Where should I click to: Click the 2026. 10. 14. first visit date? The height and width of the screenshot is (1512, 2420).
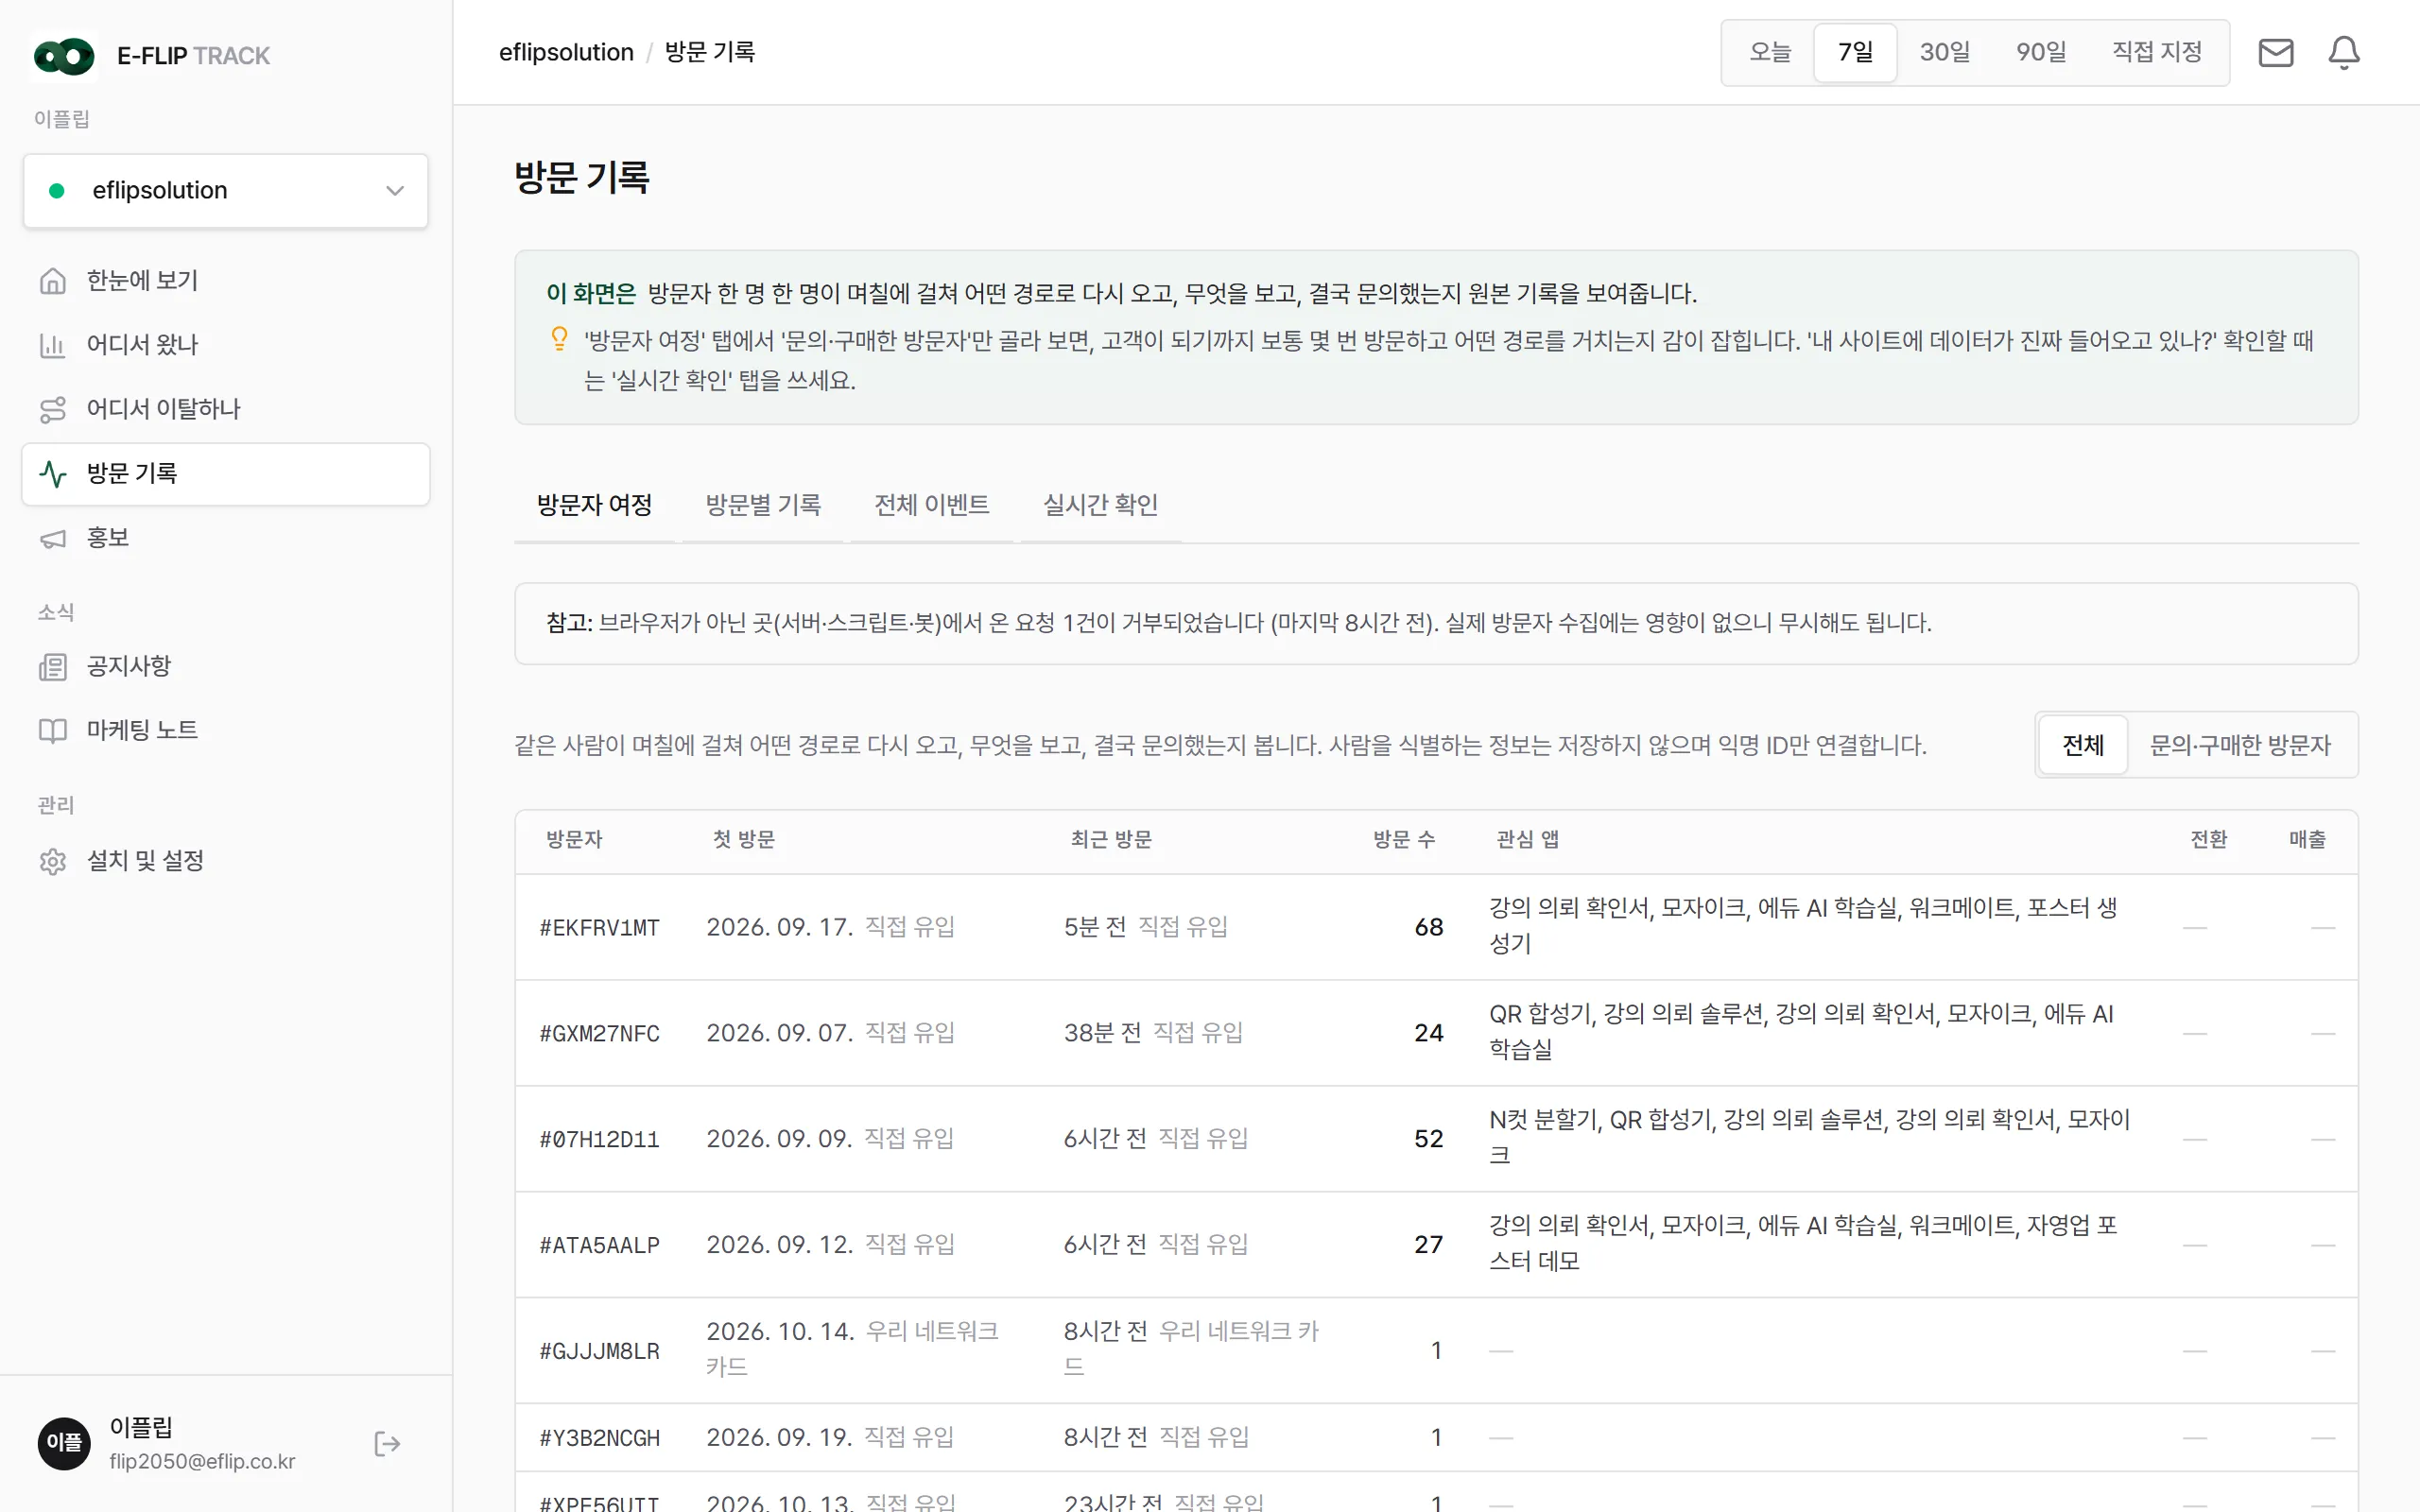(780, 1332)
